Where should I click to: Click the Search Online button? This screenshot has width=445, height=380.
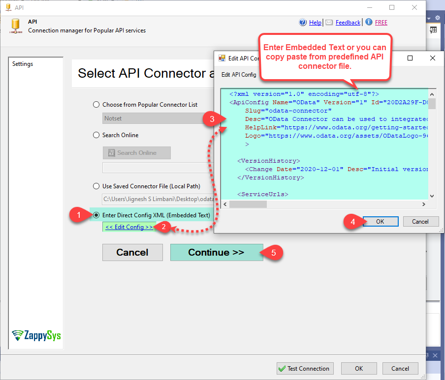click(136, 153)
